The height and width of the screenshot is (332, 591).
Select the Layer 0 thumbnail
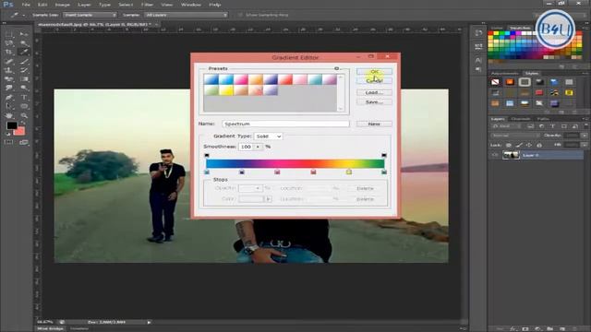(x=511, y=155)
